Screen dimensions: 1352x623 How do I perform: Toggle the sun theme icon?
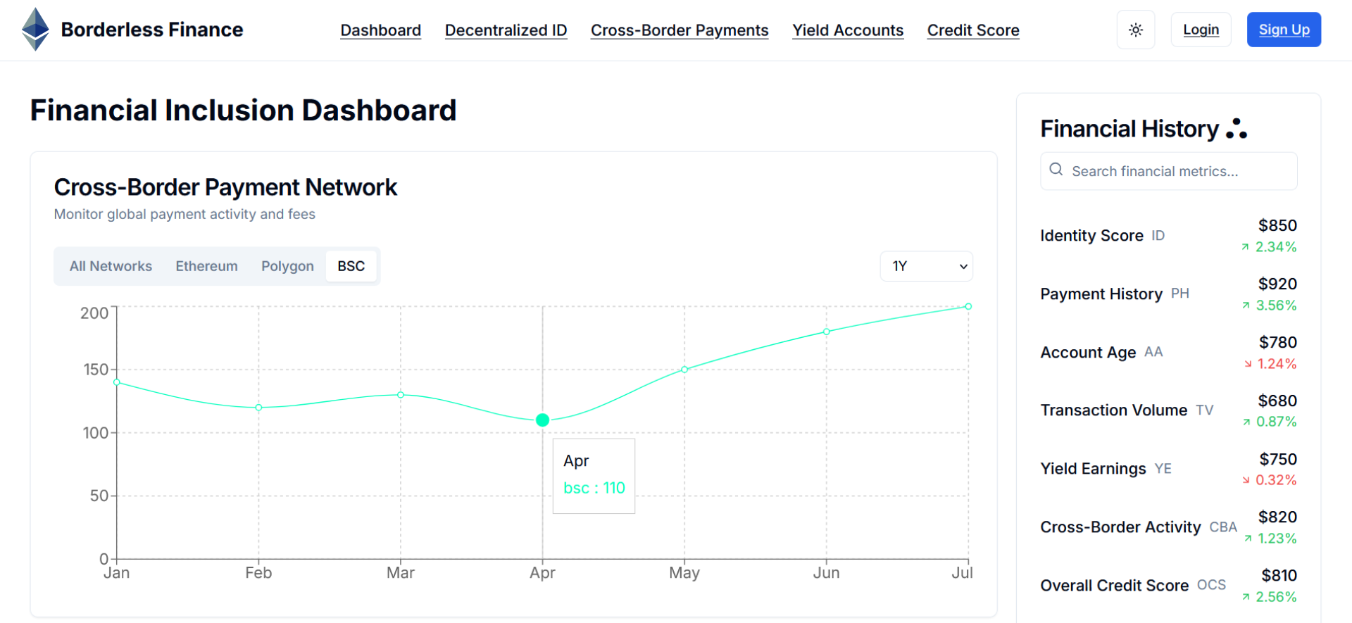(x=1136, y=30)
